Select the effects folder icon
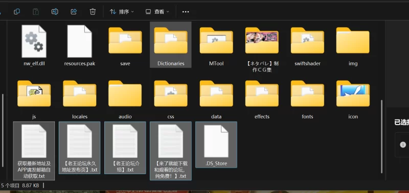This screenshot has width=409, height=193. pos(262,94)
